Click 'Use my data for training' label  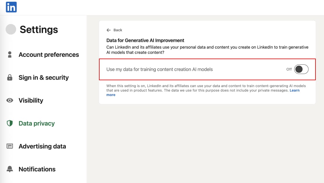(x=160, y=69)
